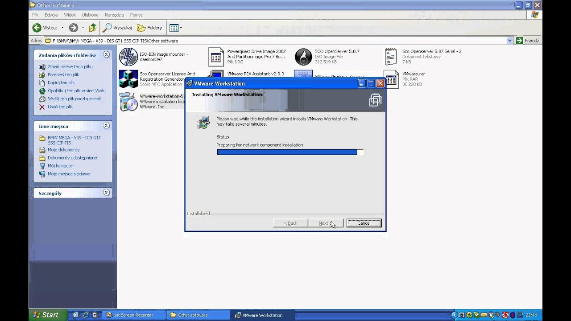Click the Cancel button in installer
571x321 pixels.
(364, 223)
